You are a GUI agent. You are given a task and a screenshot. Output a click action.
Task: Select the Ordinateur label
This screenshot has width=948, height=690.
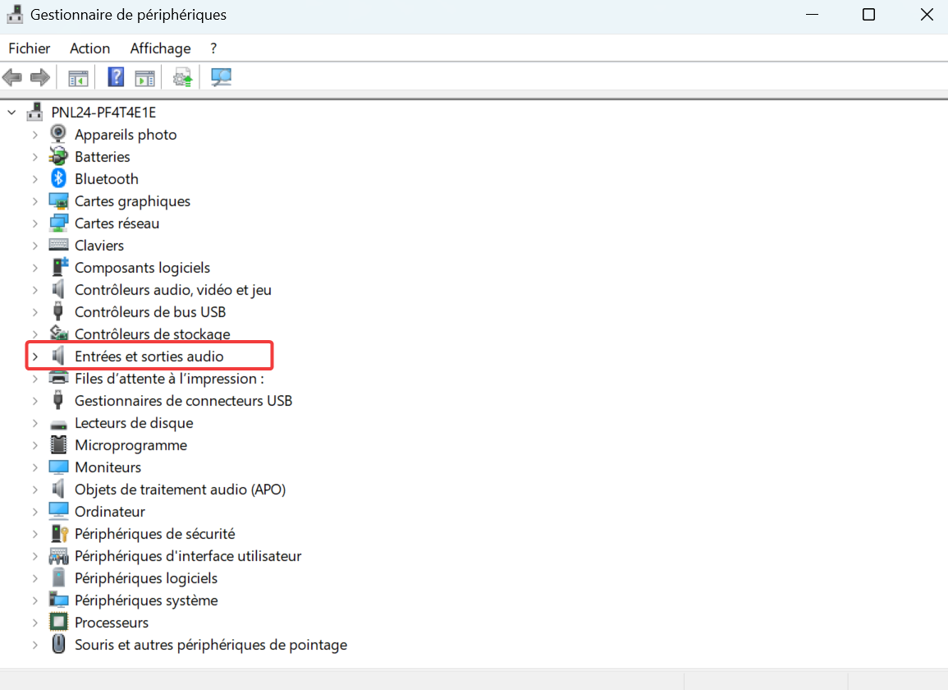[110, 512]
